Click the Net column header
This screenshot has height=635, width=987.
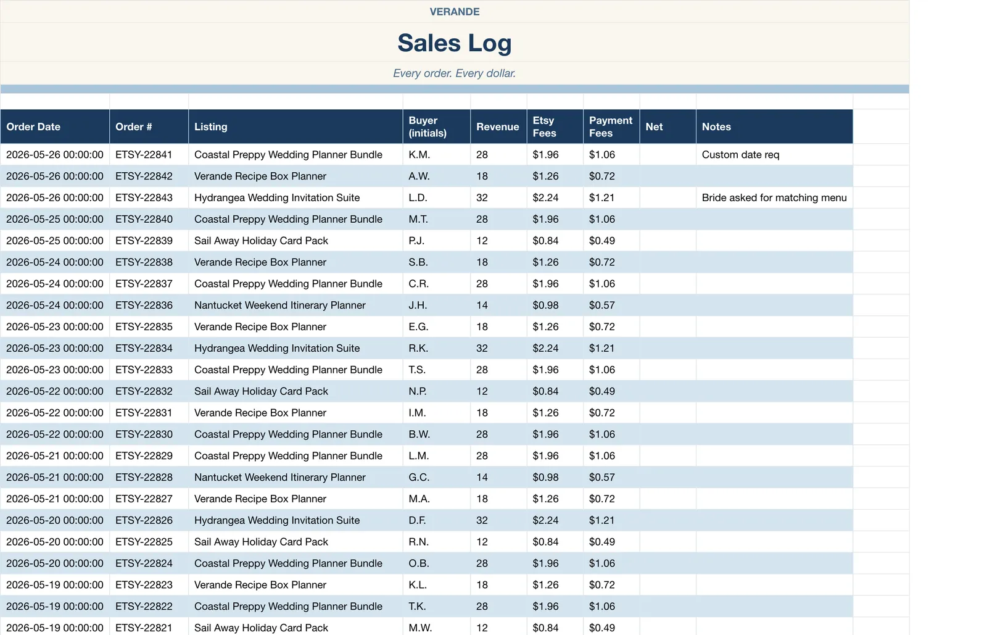pyautogui.click(x=668, y=127)
